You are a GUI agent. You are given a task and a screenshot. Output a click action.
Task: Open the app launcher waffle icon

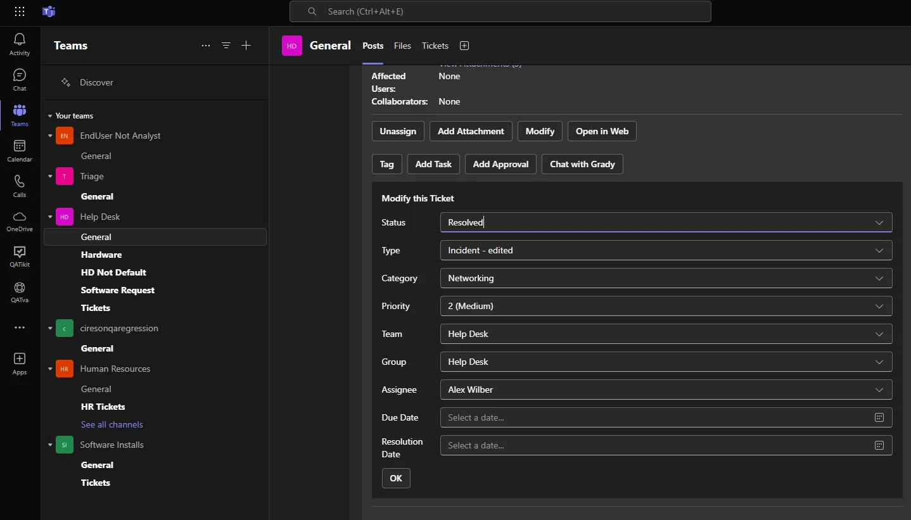pos(20,11)
